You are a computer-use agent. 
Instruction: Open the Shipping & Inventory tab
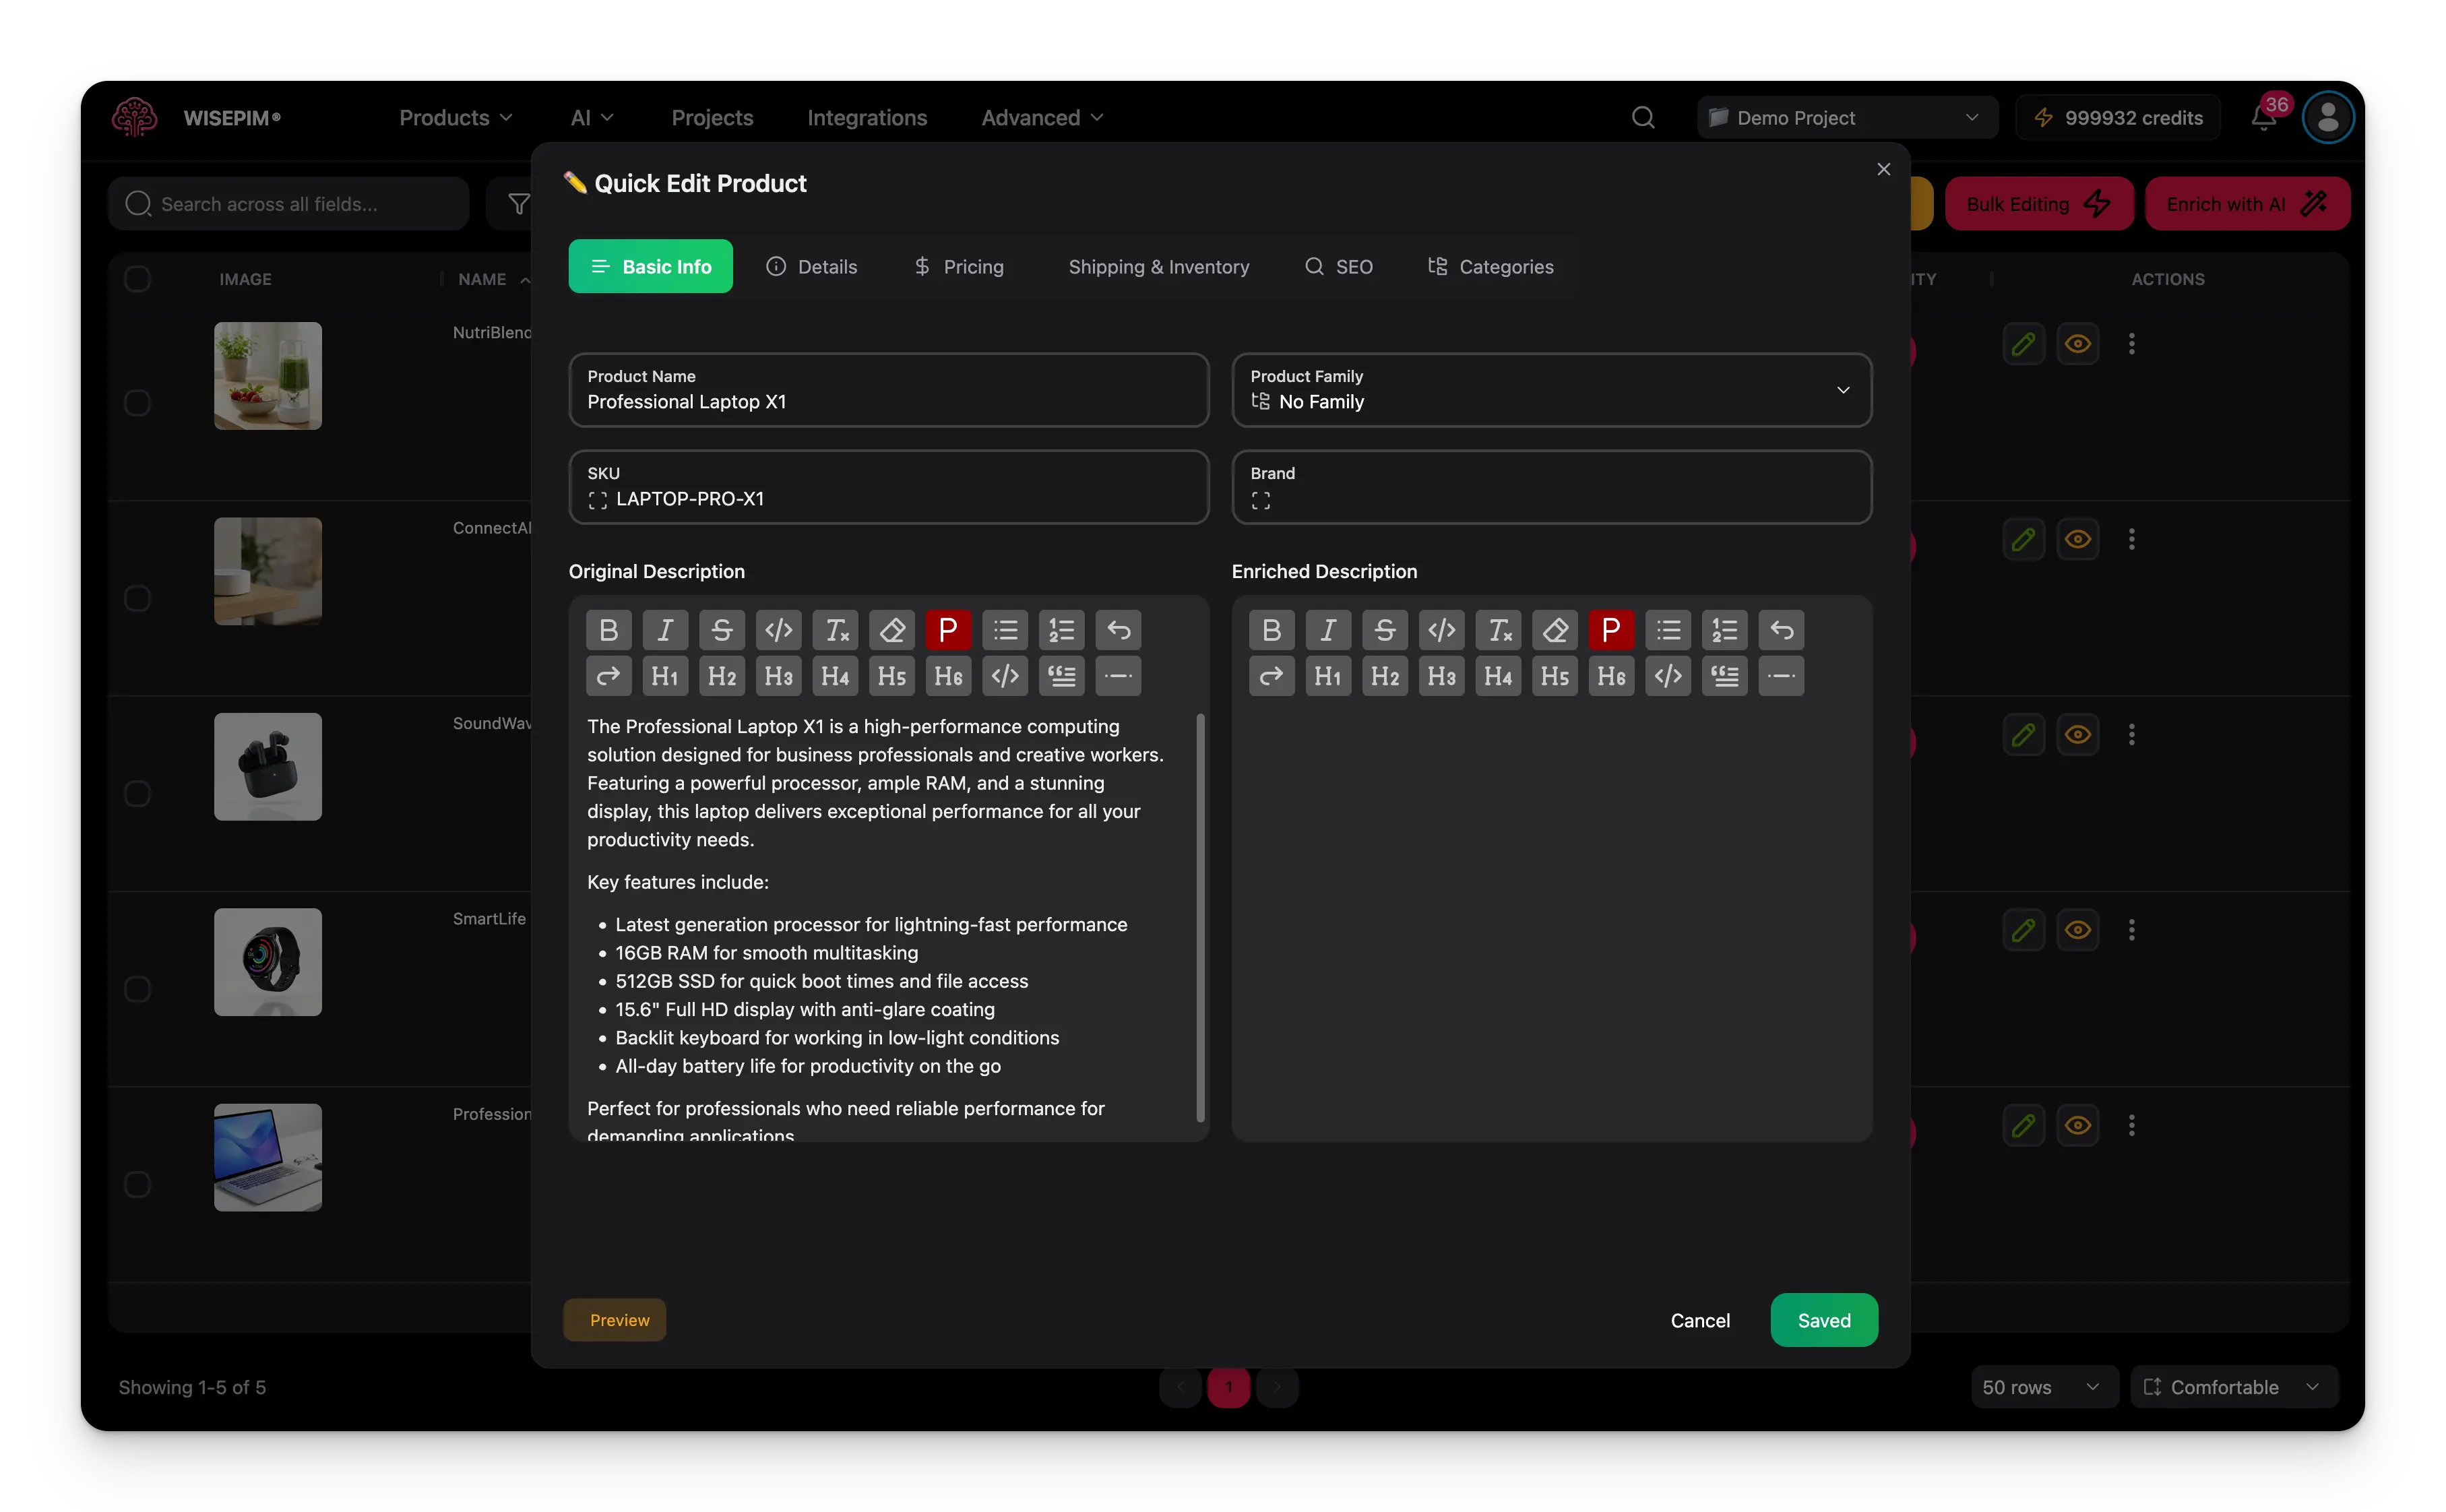[1158, 266]
